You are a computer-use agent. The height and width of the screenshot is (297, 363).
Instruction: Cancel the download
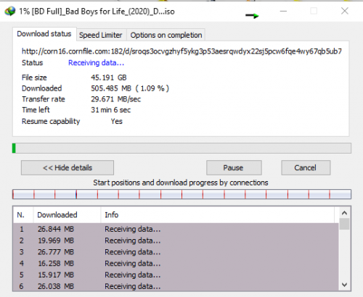(306, 167)
